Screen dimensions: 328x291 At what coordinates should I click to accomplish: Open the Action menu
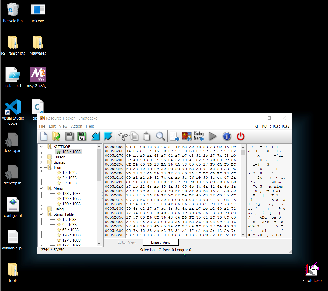pyautogui.click(x=77, y=126)
